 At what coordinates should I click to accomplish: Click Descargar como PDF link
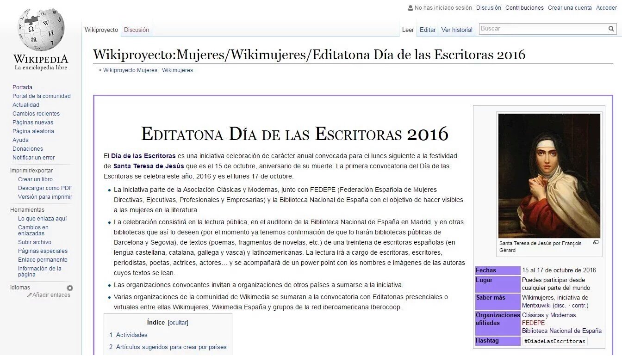(x=45, y=188)
